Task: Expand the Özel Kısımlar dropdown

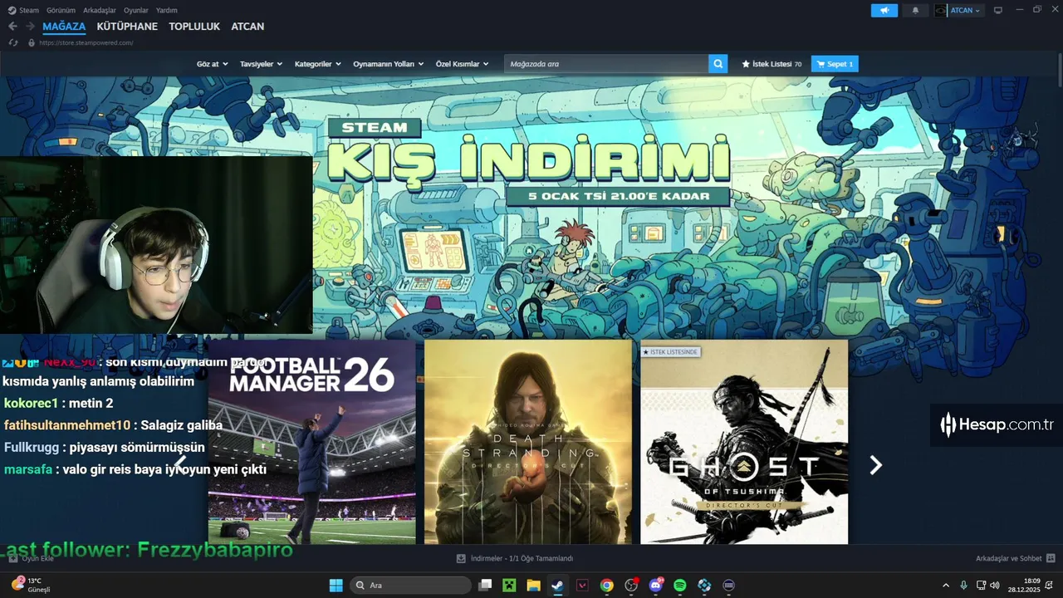Action: point(463,64)
